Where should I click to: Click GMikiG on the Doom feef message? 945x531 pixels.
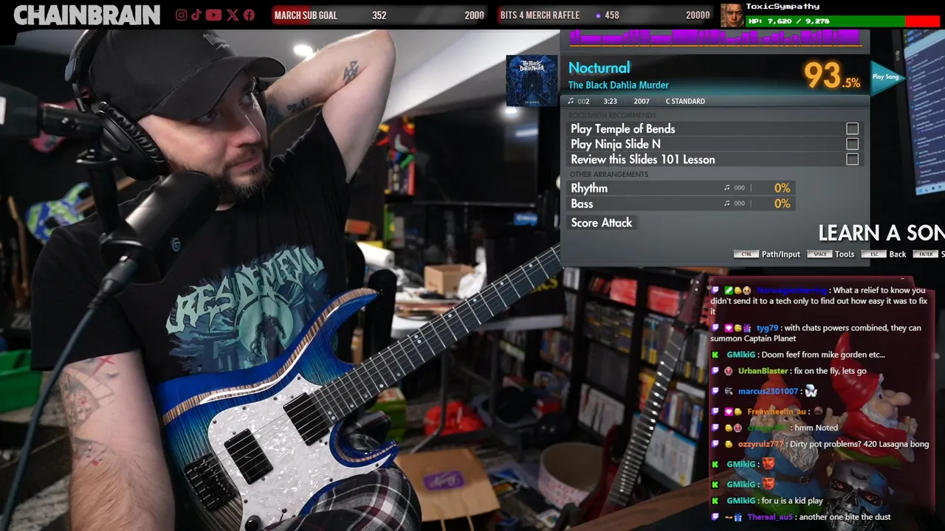(x=741, y=355)
